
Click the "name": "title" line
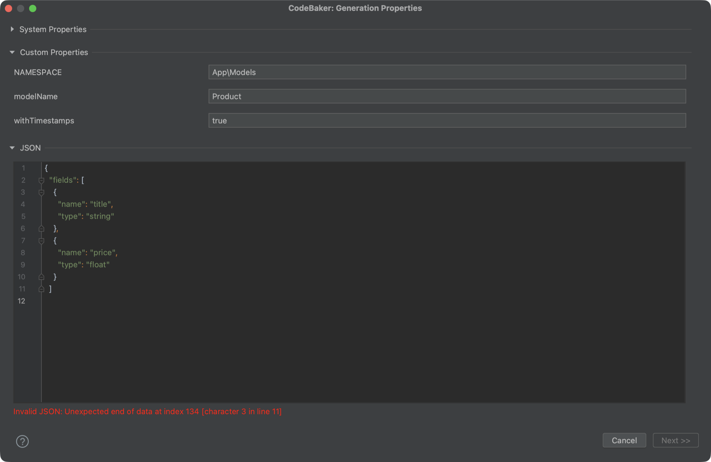click(85, 204)
